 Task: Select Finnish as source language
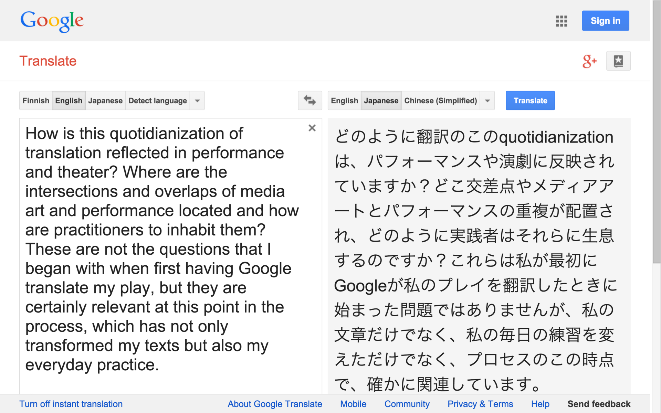[36, 100]
